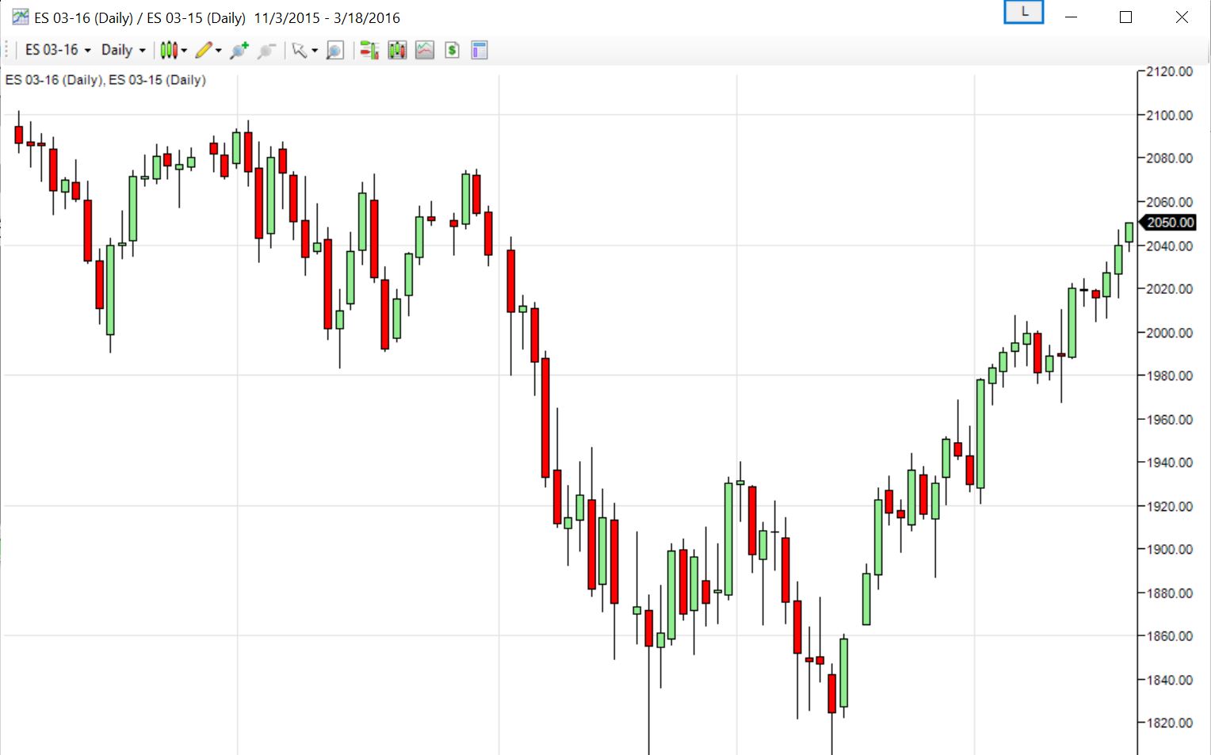The image size is (1211, 755).
Task: Click the zoom in magnifier icon
Action: [239, 51]
